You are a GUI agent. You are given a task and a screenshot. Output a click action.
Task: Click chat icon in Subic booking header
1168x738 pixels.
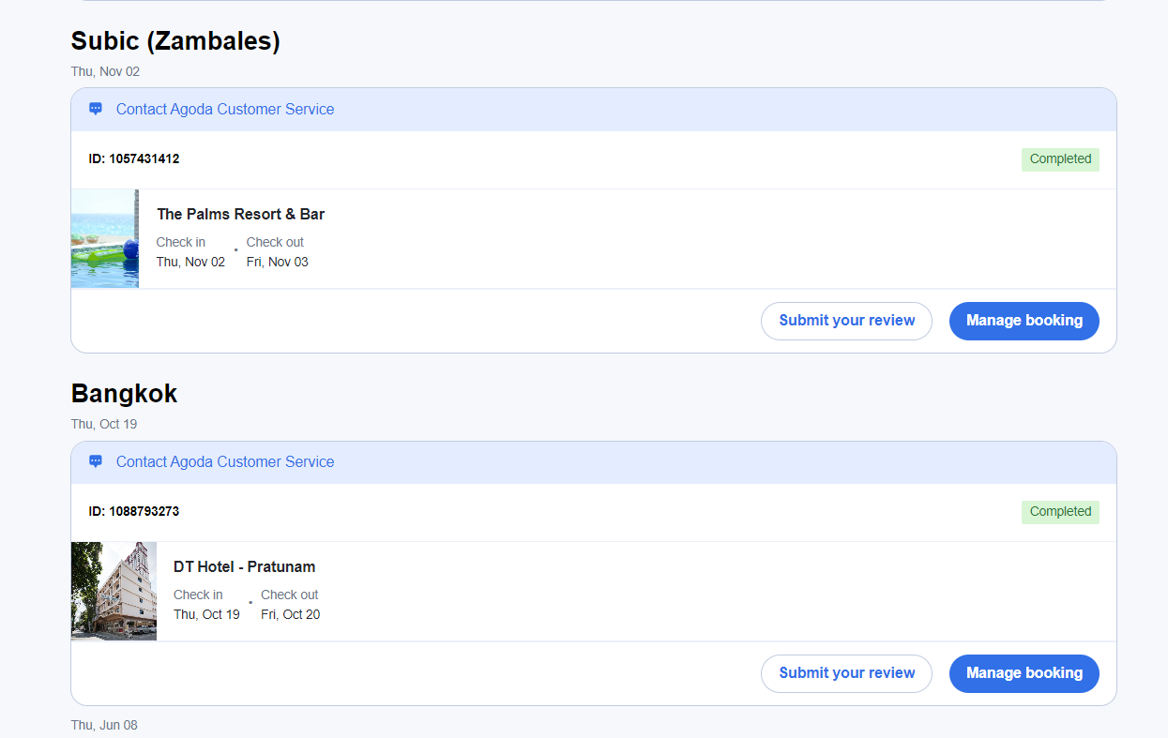pos(96,109)
